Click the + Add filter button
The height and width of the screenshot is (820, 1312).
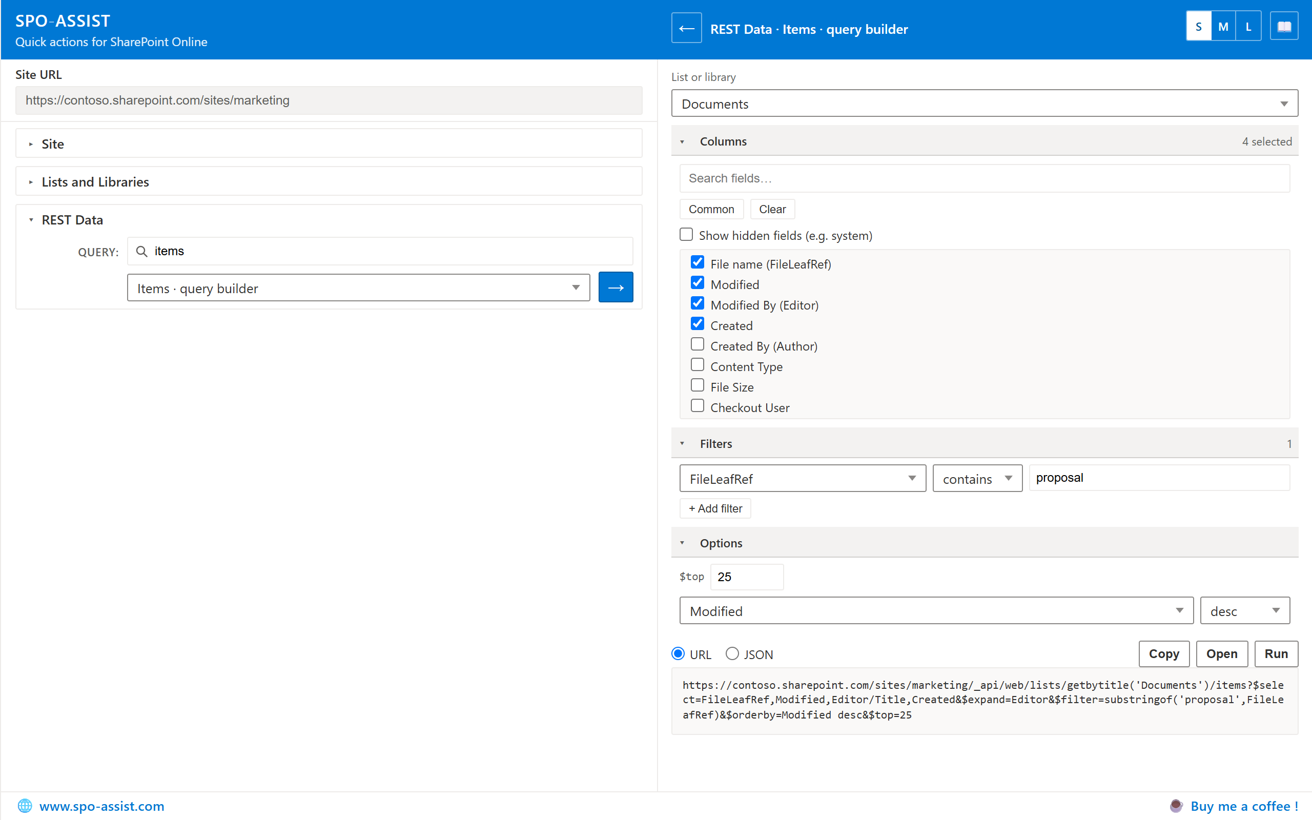pyautogui.click(x=715, y=509)
